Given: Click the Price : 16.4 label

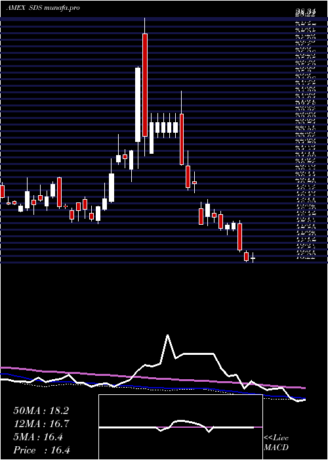Looking at the screenshot, I should (x=42, y=450).
